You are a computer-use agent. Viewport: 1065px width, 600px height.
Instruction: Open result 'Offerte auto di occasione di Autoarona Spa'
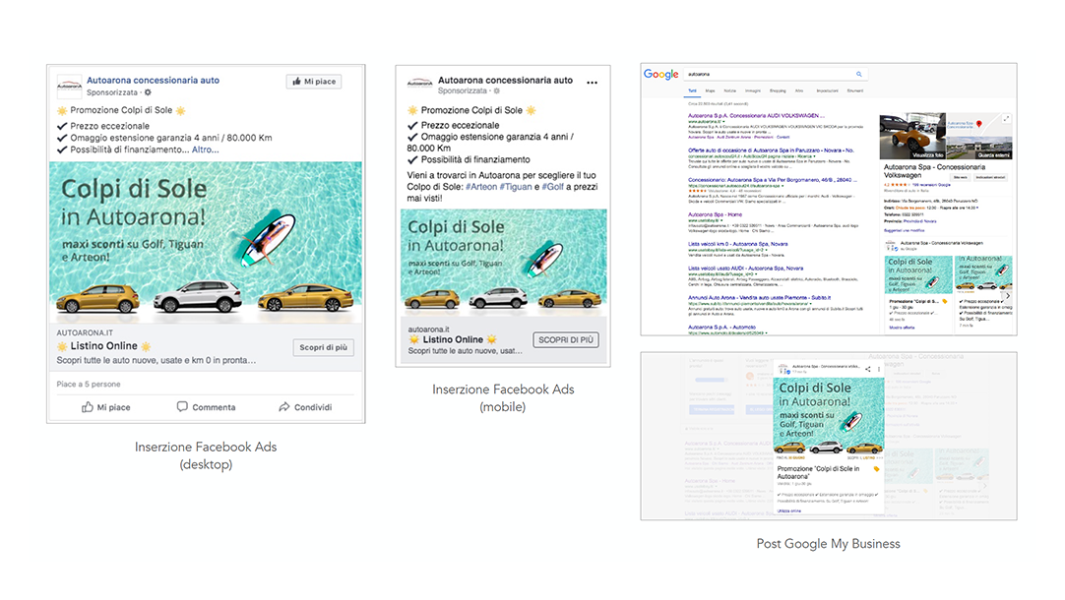(x=771, y=150)
